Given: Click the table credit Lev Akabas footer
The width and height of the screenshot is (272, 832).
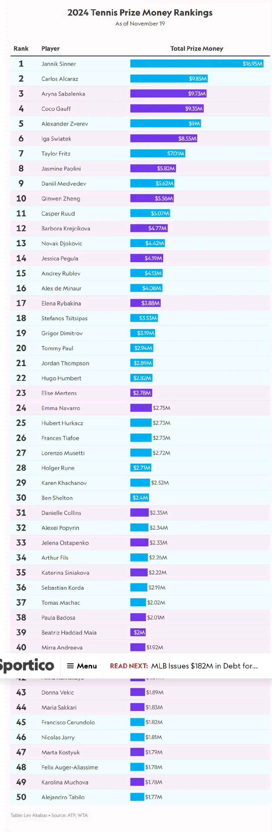Looking at the screenshot, I should pyautogui.click(x=49, y=815).
